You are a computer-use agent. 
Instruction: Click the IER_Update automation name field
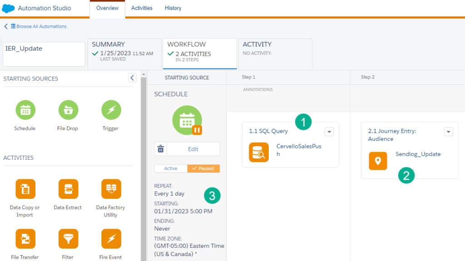[x=44, y=54]
